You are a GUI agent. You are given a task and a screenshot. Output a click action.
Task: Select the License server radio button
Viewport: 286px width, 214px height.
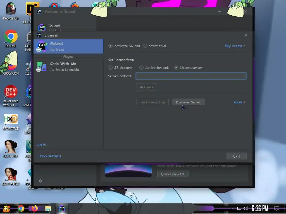click(x=176, y=68)
